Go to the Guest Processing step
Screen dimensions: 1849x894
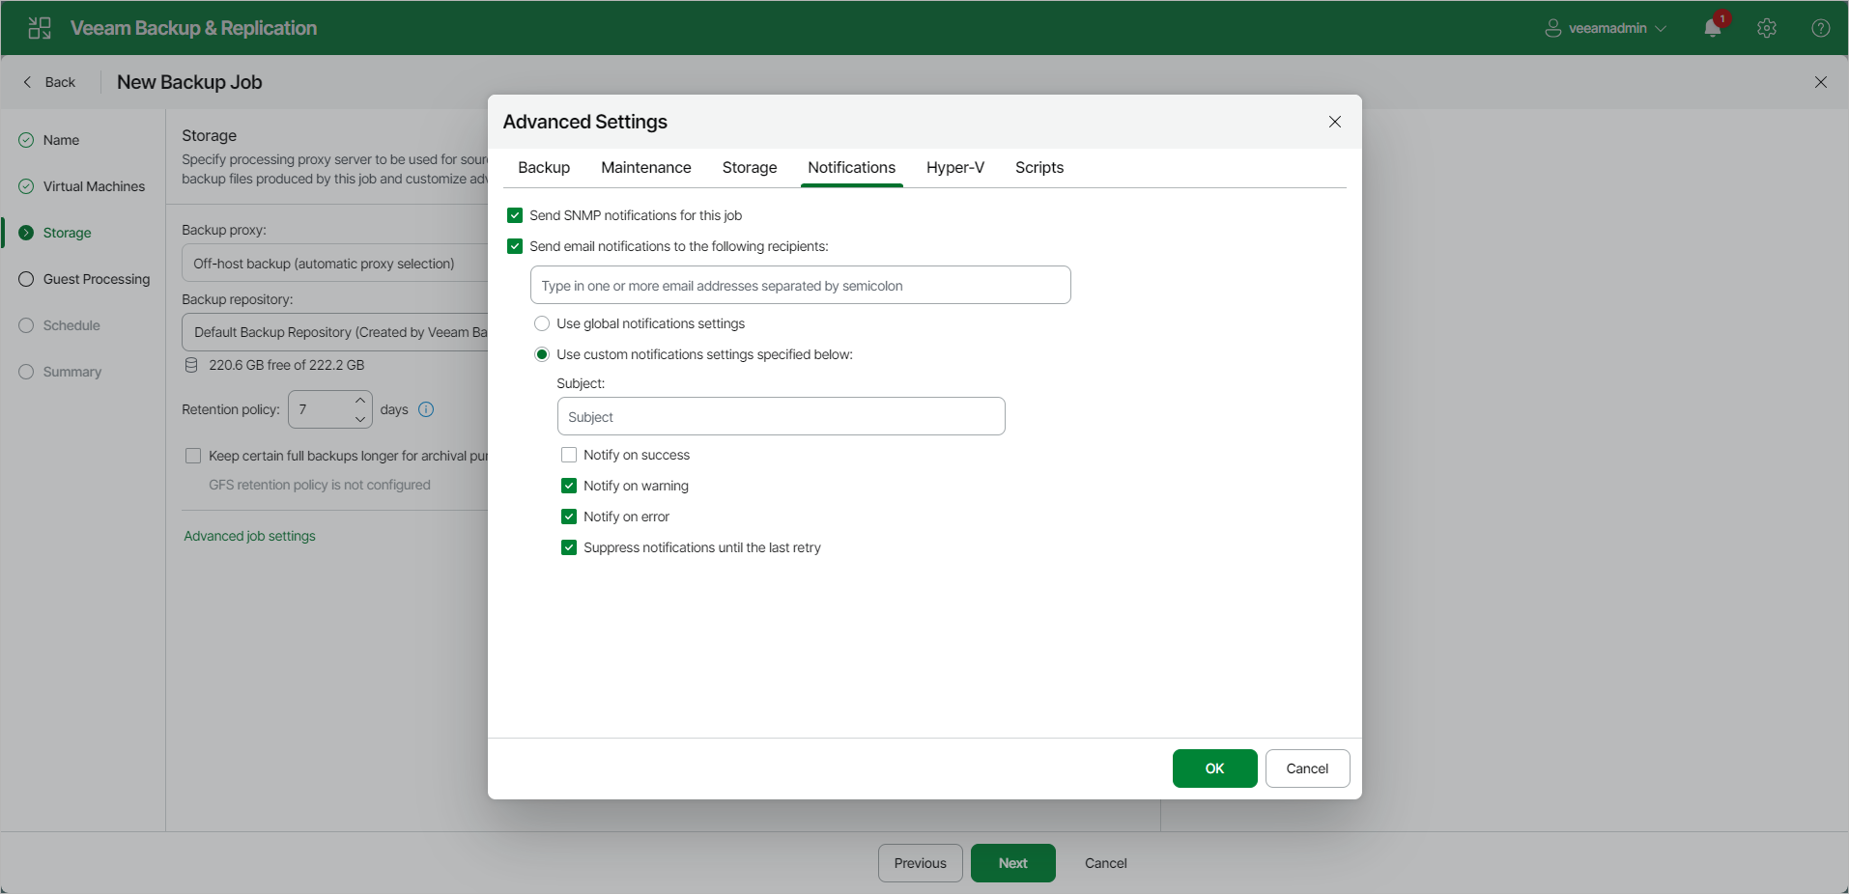(x=97, y=279)
